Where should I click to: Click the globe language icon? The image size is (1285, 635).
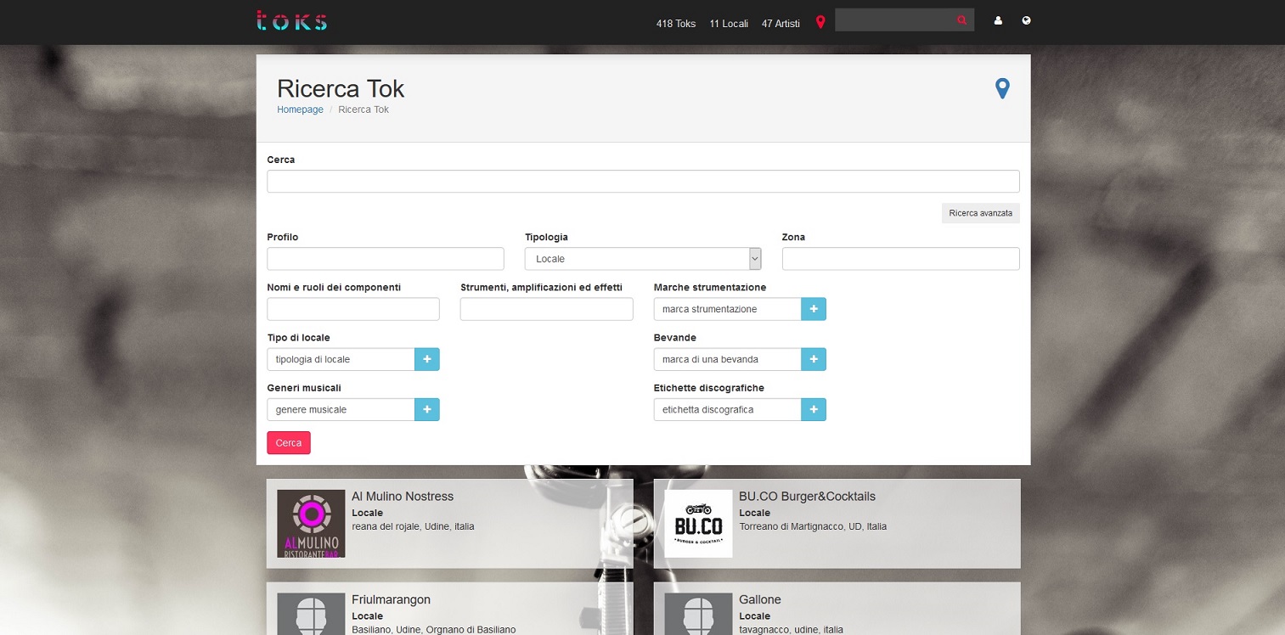click(1026, 21)
